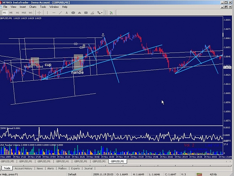
Task: Click the 4/0 kb traffic indicator
Action: (x=213, y=174)
